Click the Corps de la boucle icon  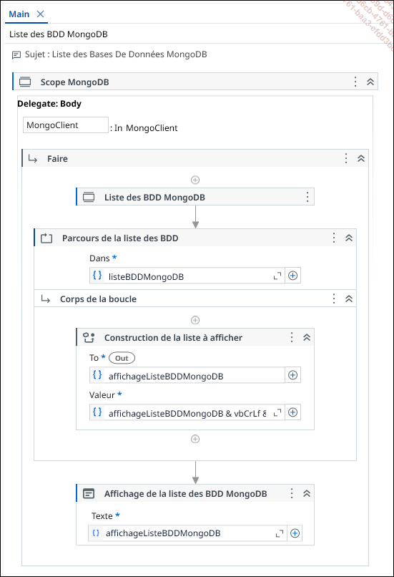(x=46, y=299)
